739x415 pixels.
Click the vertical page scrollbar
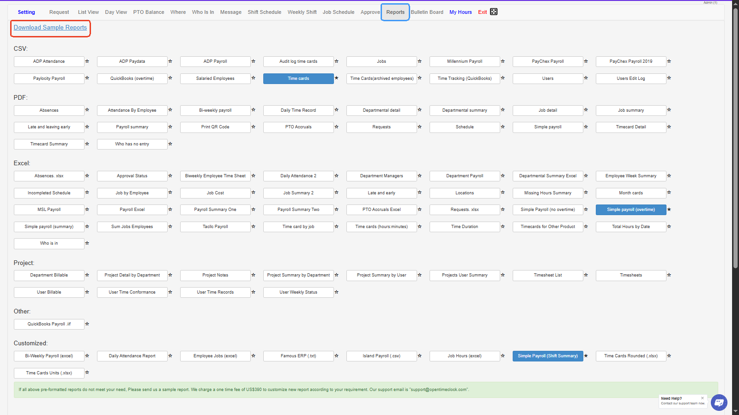pos(735,138)
